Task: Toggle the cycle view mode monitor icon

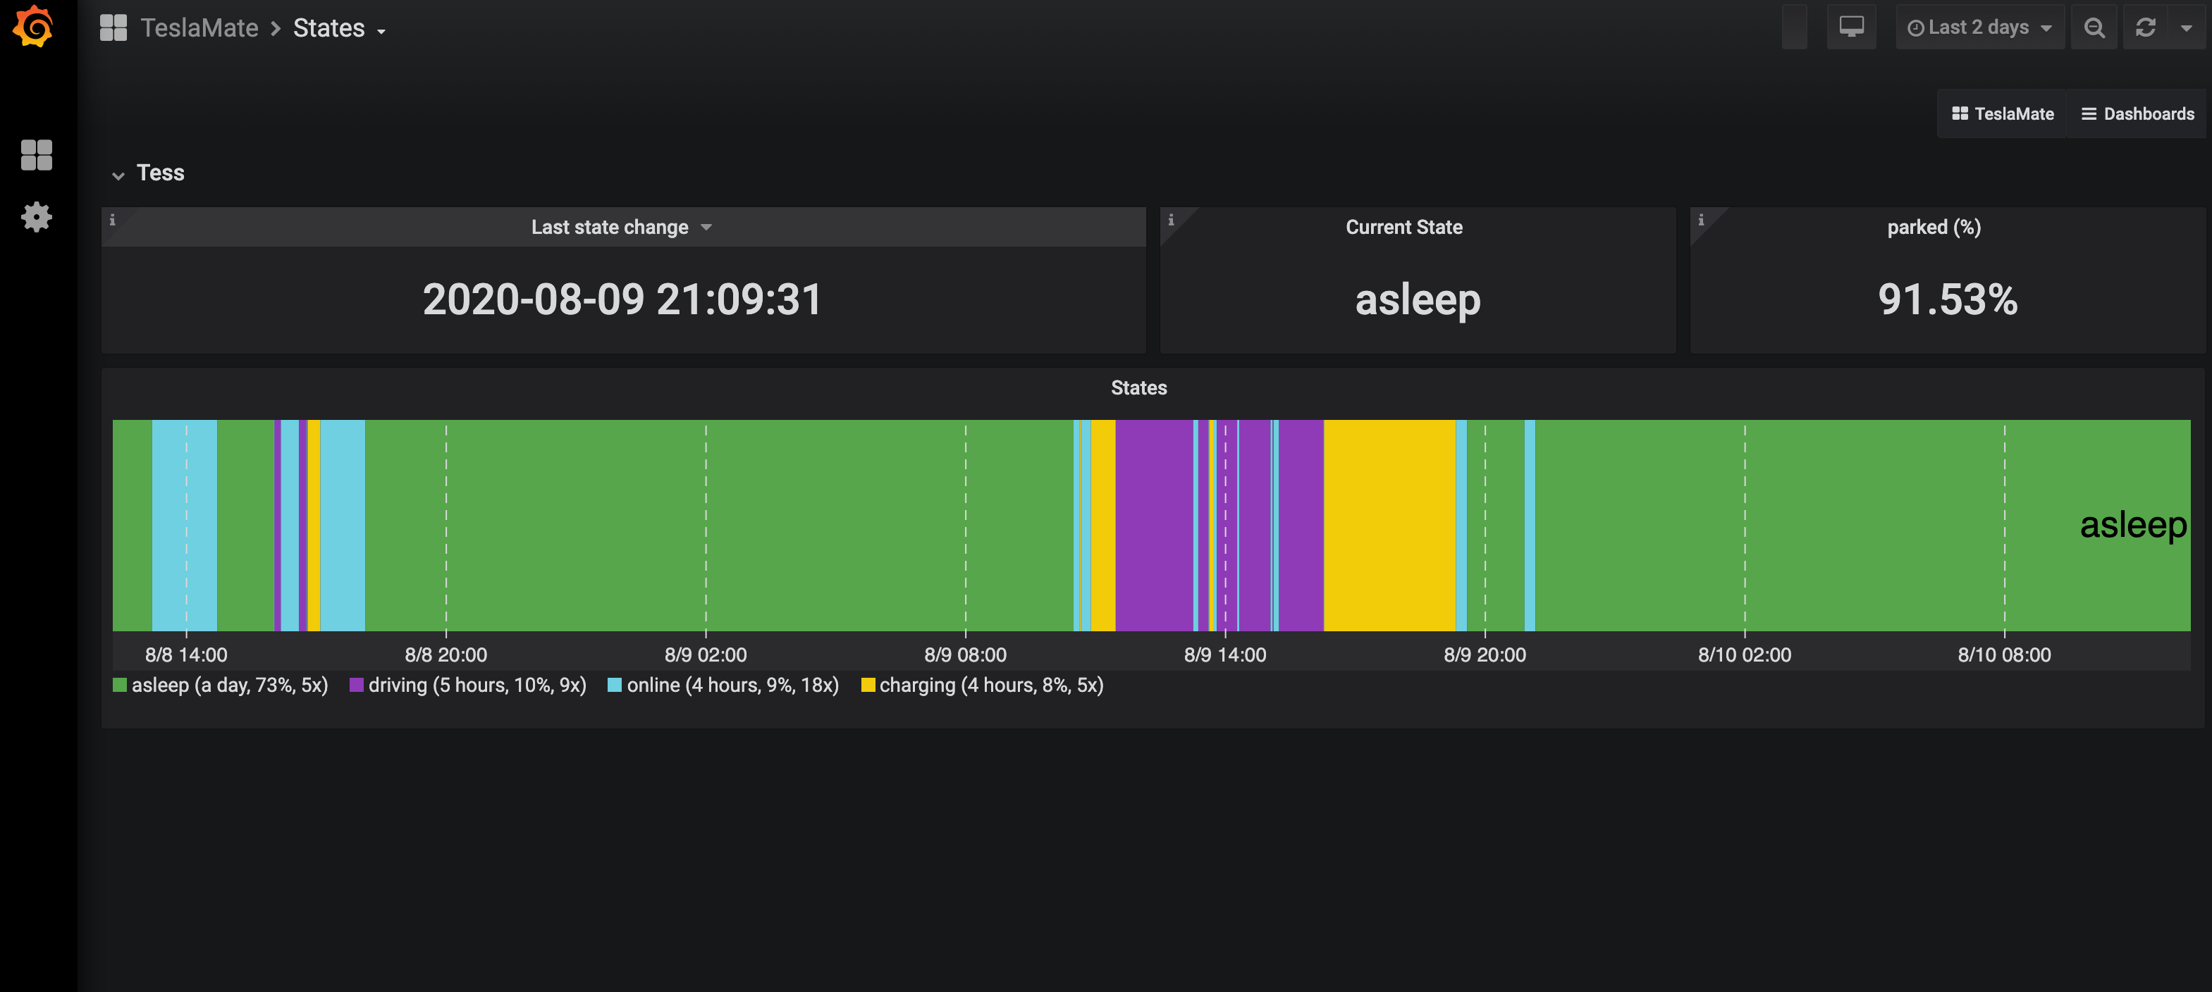Action: point(1851,27)
